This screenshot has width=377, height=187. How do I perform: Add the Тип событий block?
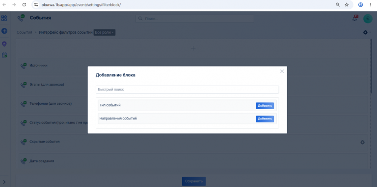click(x=265, y=106)
